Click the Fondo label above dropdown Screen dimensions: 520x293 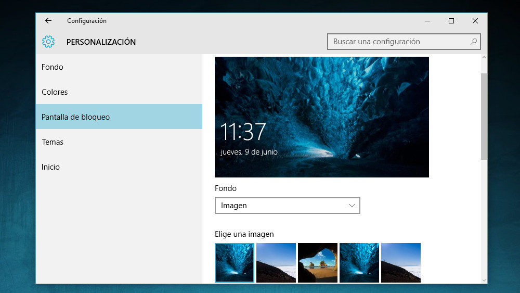click(x=226, y=188)
